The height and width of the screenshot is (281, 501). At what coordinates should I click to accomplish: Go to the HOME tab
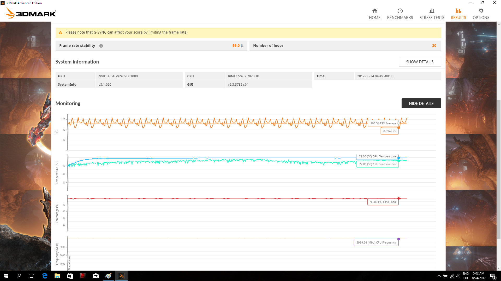point(374,14)
